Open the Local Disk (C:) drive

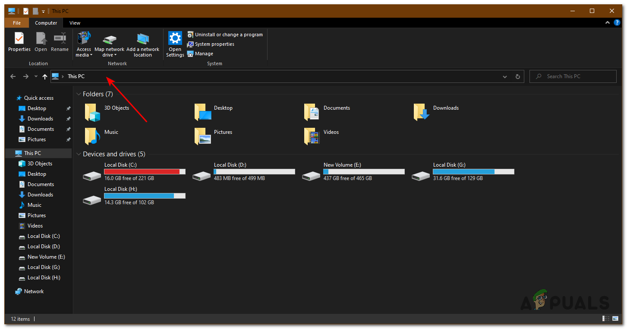point(92,176)
